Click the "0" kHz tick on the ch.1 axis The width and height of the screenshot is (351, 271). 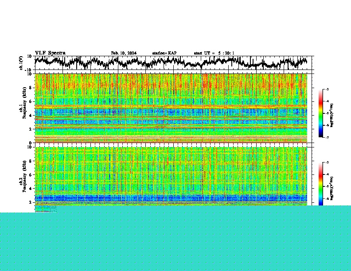coord(31,143)
